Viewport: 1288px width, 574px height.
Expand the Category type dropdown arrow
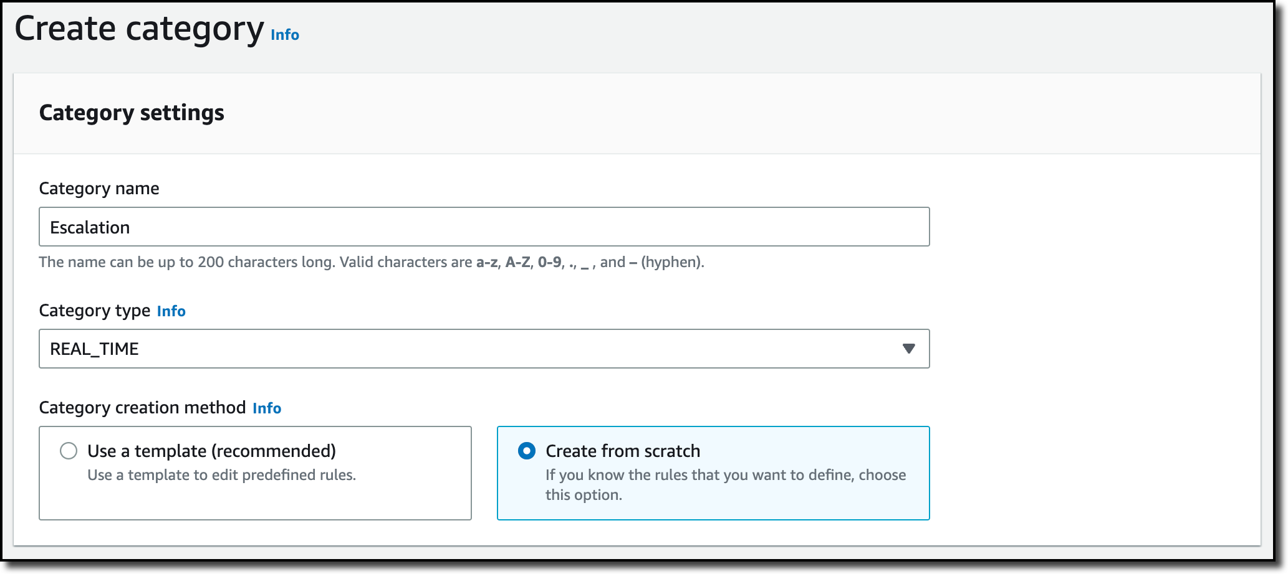point(908,349)
